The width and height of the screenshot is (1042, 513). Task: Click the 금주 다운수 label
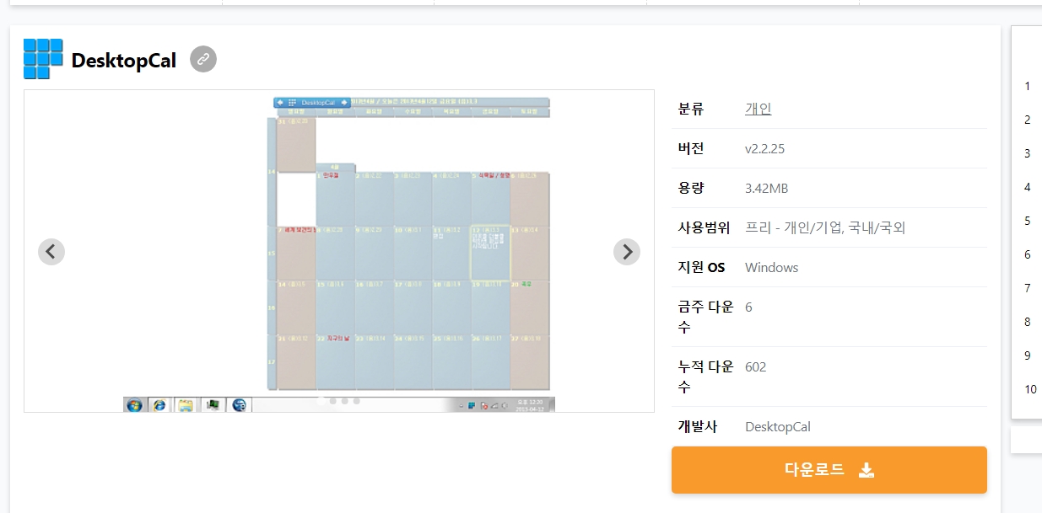coord(706,317)
